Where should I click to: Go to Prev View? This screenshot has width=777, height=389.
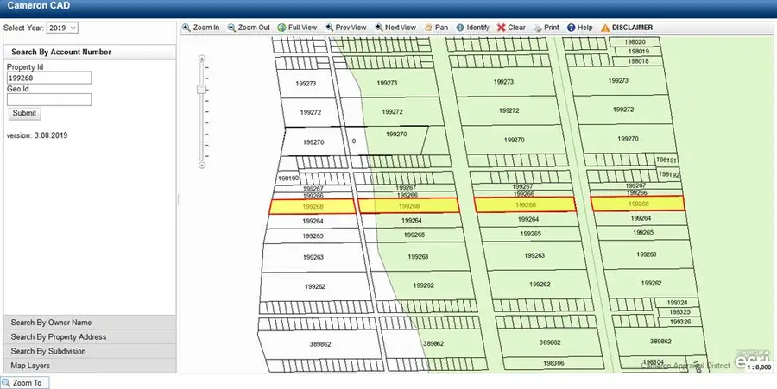pos(345,28)
